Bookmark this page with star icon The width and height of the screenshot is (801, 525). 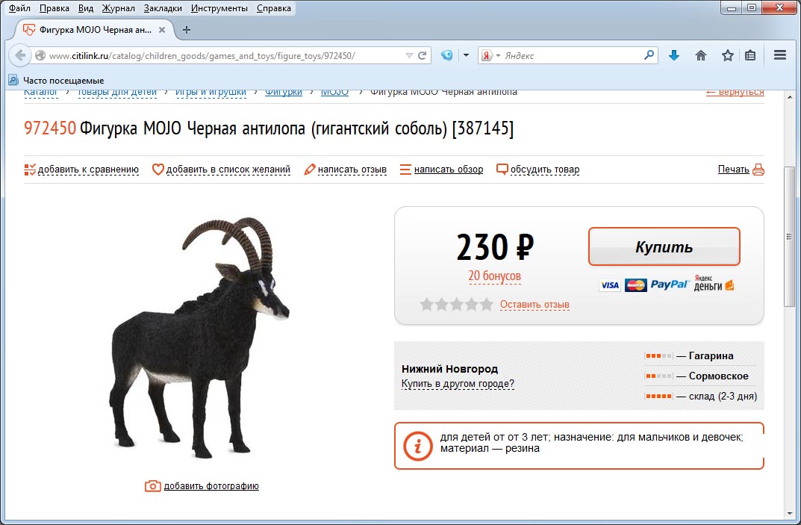[727, 55]
